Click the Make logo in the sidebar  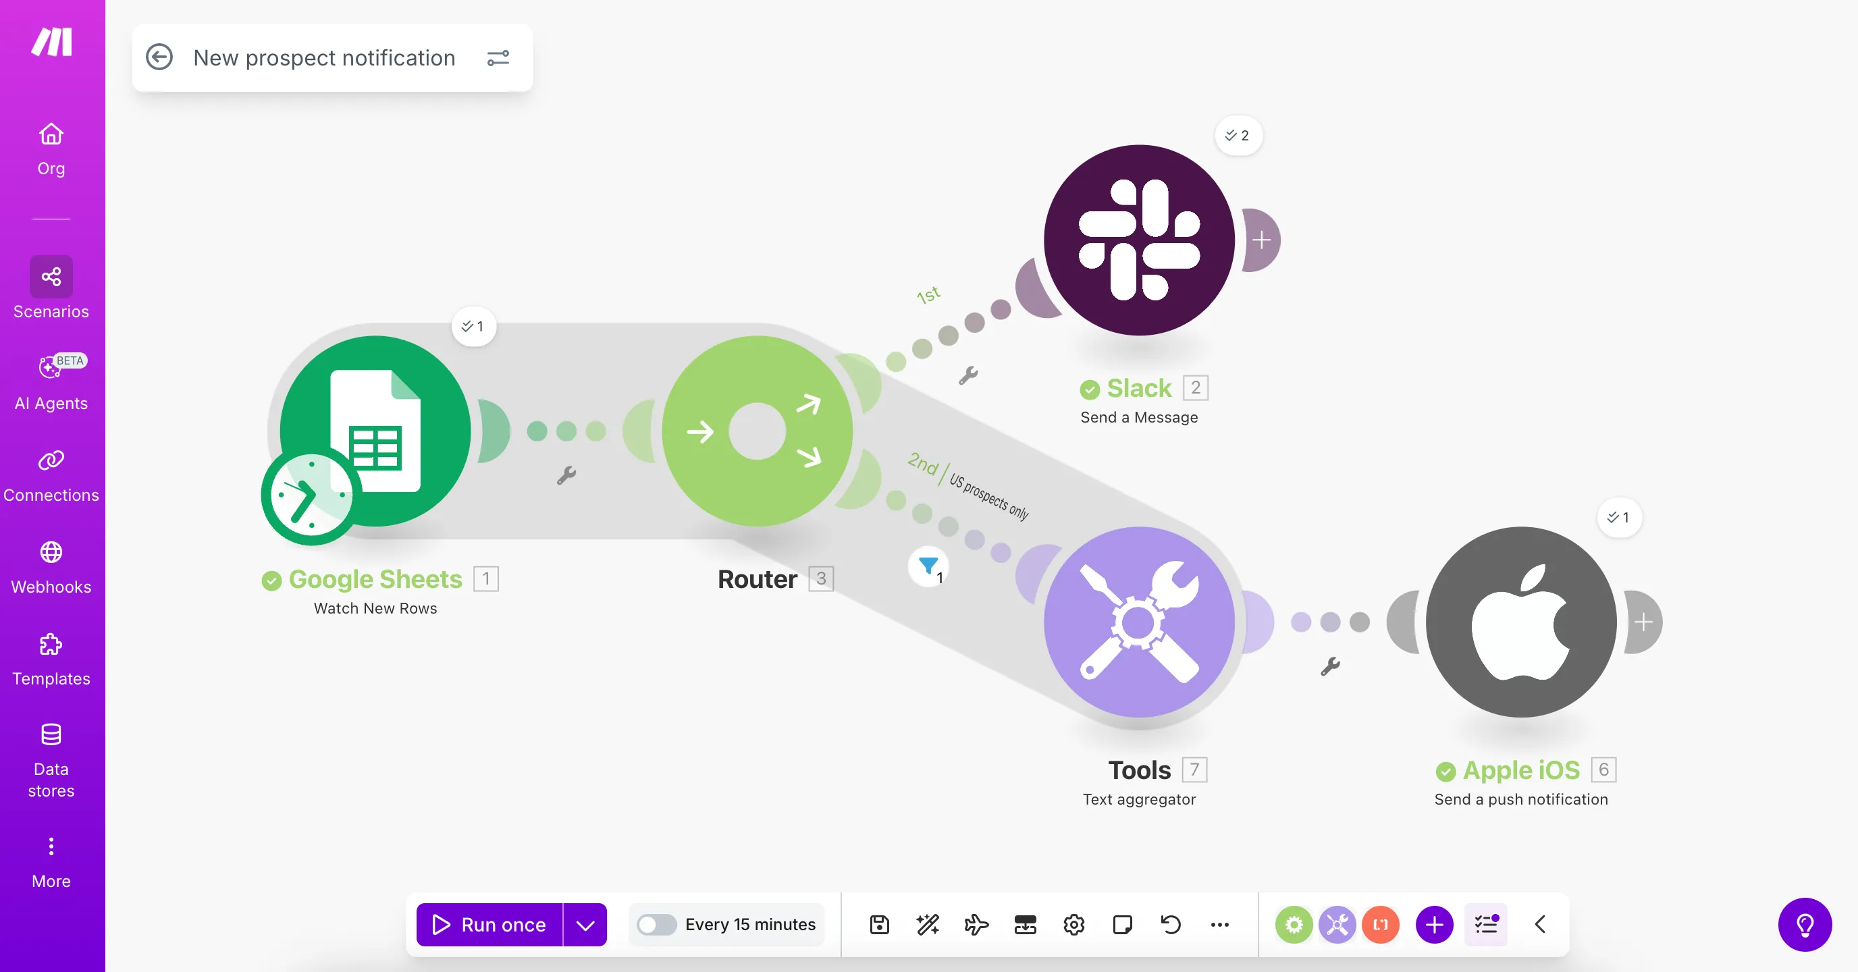click(x=51, y=42)
